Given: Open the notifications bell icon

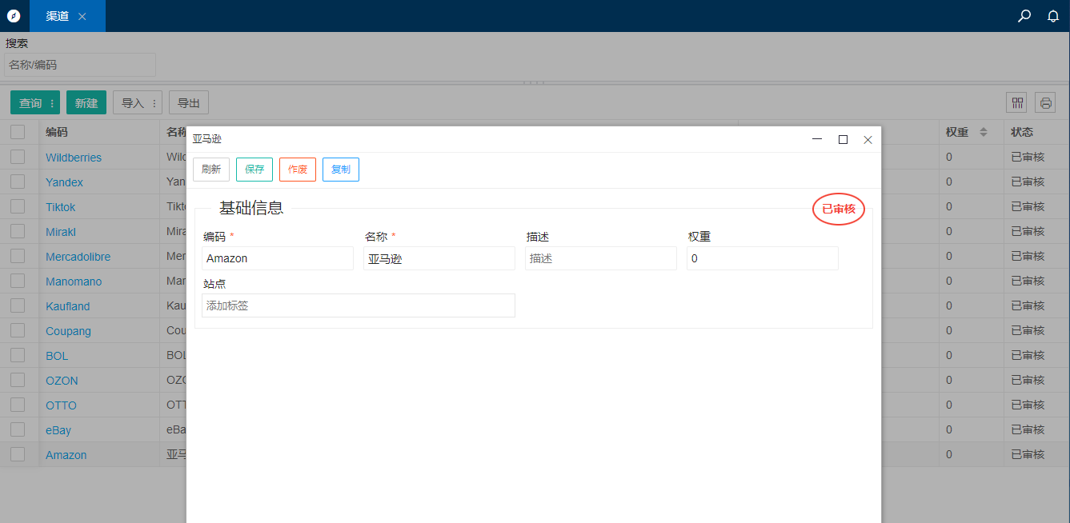Looking at the screenshot, I should click(x=1053, y=16).
